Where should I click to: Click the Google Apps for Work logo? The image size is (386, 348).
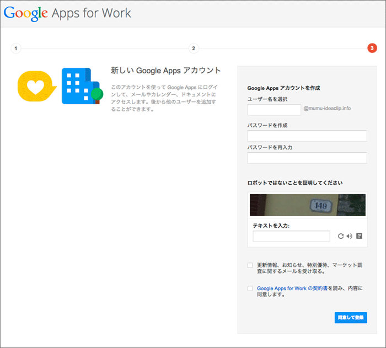click(x=67, y=13)
